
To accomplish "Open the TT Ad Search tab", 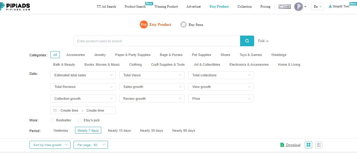I will click(106, 7).
